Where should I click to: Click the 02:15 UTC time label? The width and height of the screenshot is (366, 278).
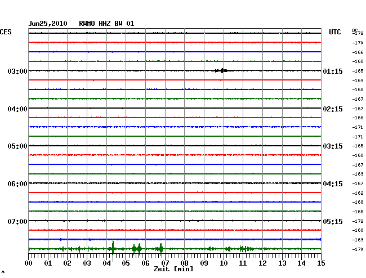(x=333, y=109)
